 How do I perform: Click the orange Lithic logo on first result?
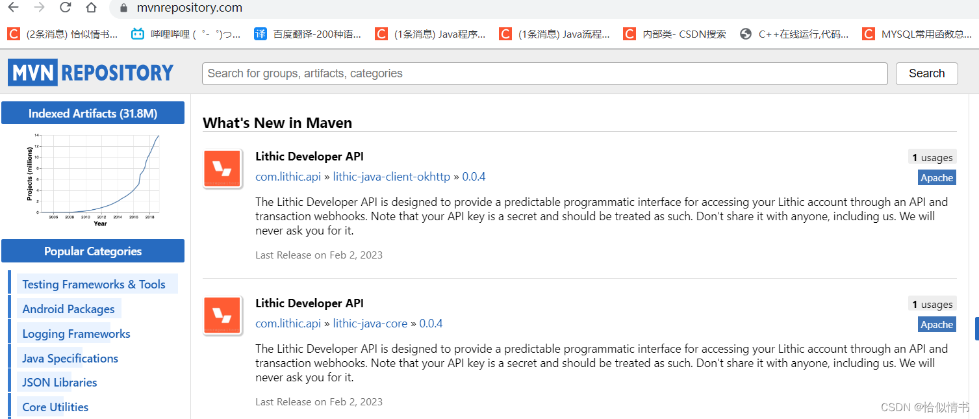[222, 168]
